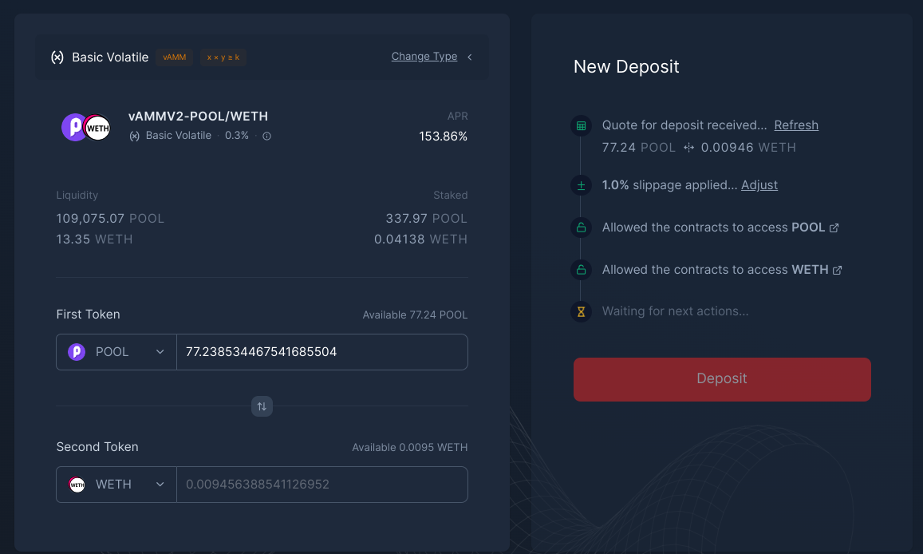Open the WETH second token dropdown

coord(116,485)
